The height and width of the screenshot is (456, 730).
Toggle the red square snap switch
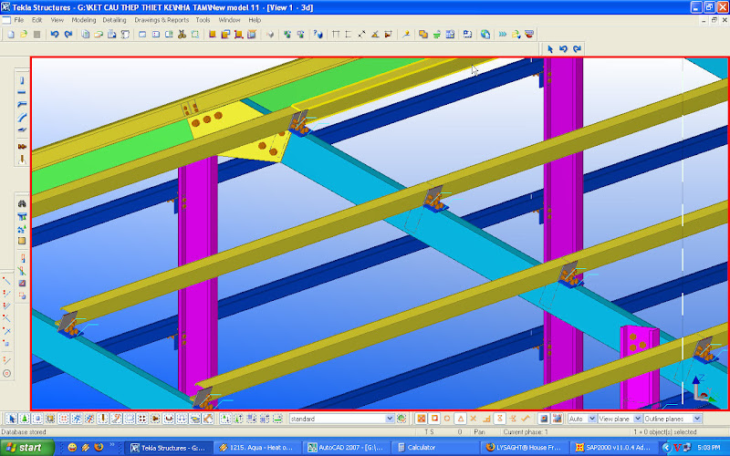(x=433, y=418)
